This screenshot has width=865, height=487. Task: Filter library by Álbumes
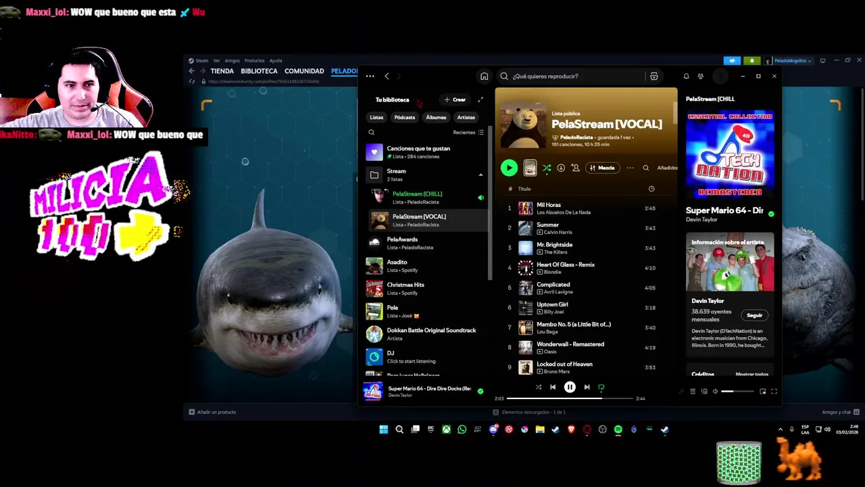[x=436, y=117]
